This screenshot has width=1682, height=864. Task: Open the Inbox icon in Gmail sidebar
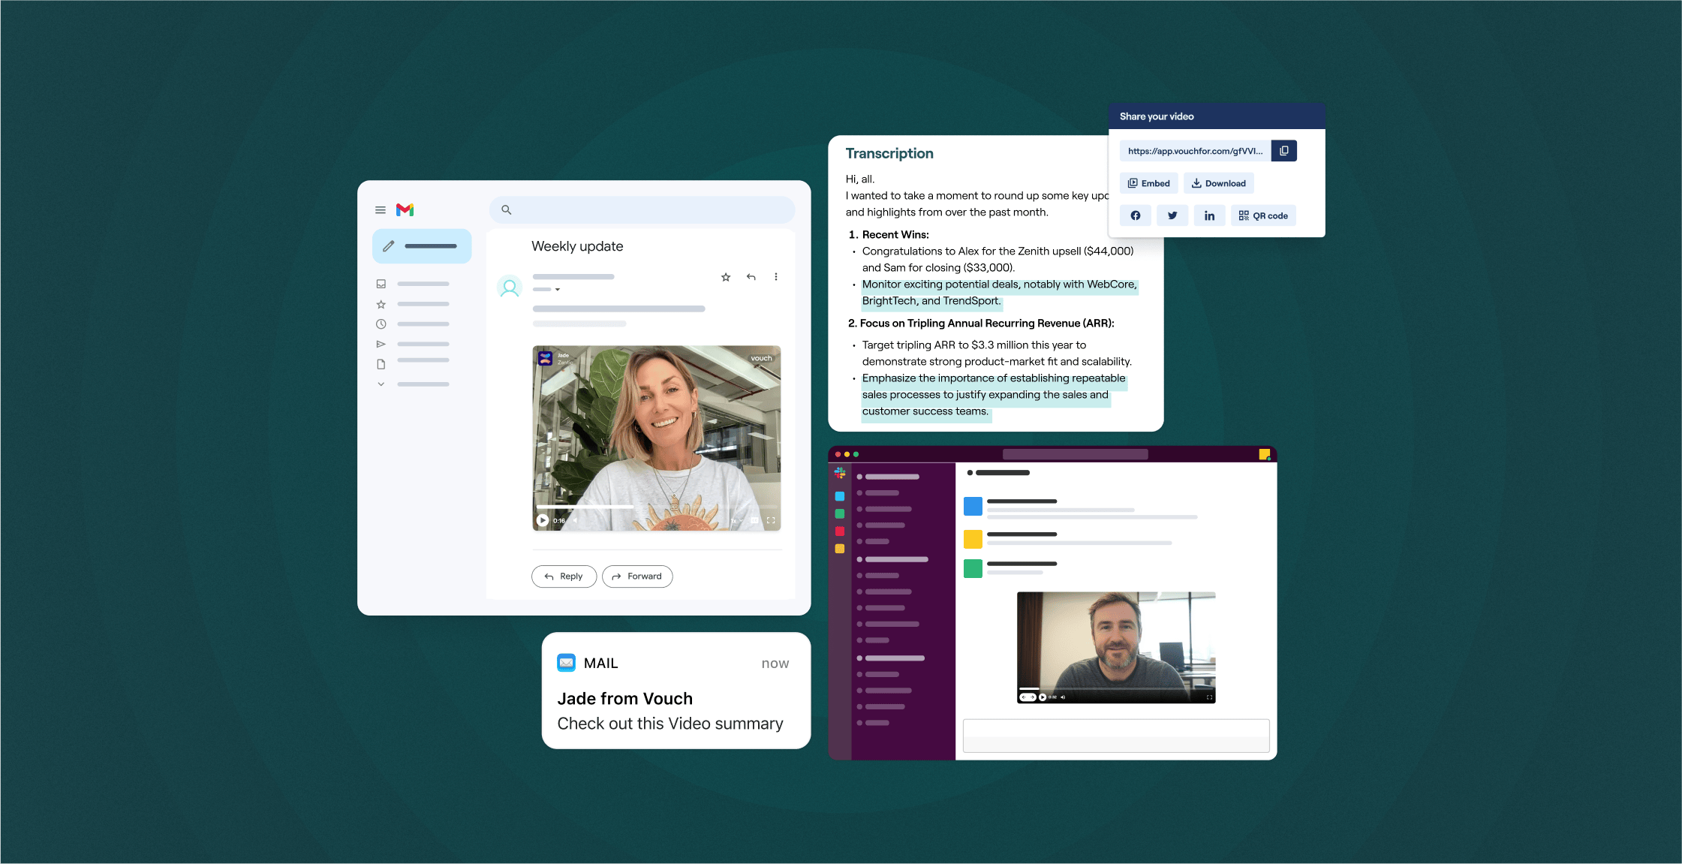pos(381,284)
